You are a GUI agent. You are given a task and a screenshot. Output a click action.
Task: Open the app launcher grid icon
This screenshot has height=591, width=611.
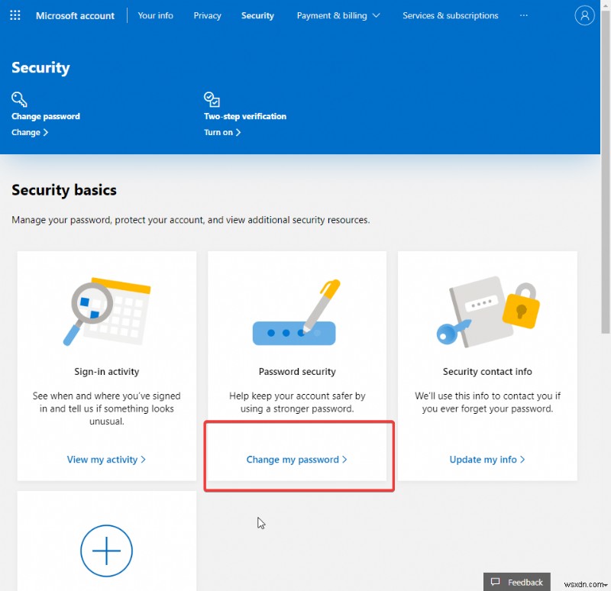15,15
